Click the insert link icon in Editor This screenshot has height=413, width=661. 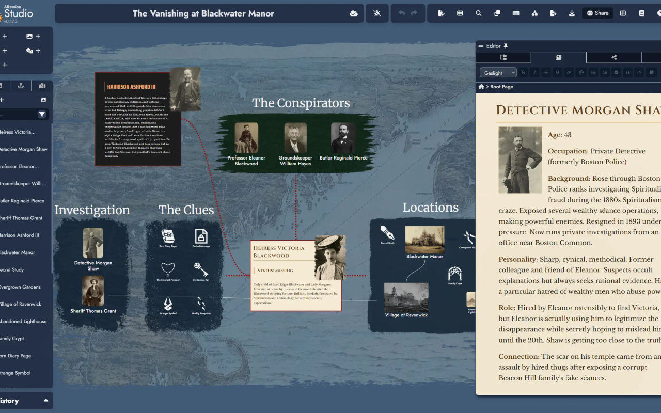tap(569, 73)
